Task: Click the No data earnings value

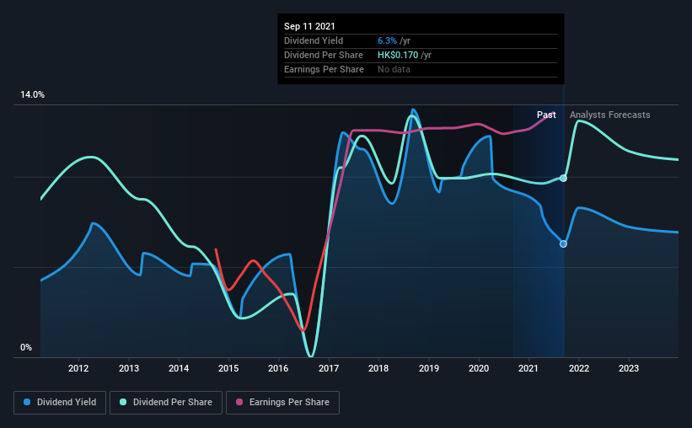Action: pos(394,70)
